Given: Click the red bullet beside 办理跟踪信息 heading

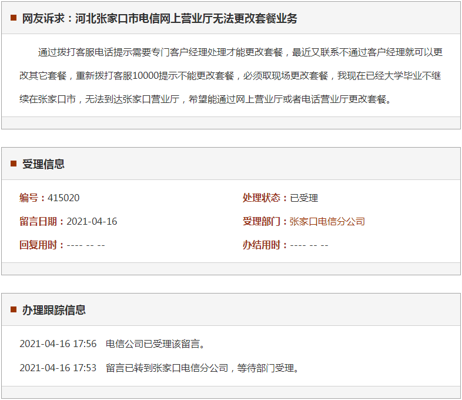Looking at the screenshot, I should 14,309.
